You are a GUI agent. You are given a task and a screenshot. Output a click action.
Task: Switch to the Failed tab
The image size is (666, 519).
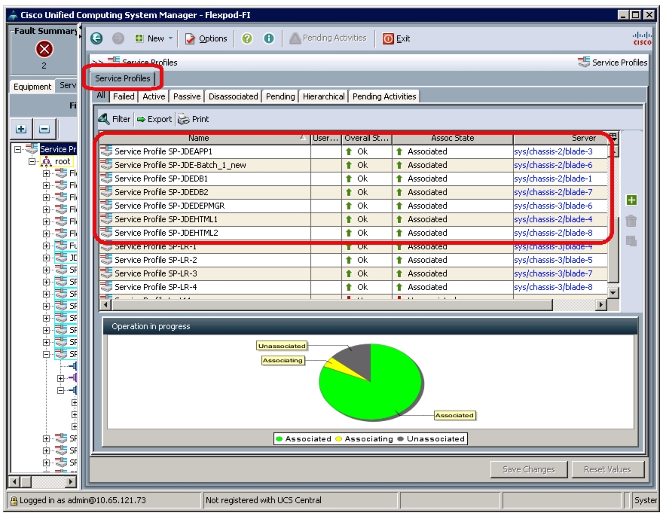(x=124, y=96)
